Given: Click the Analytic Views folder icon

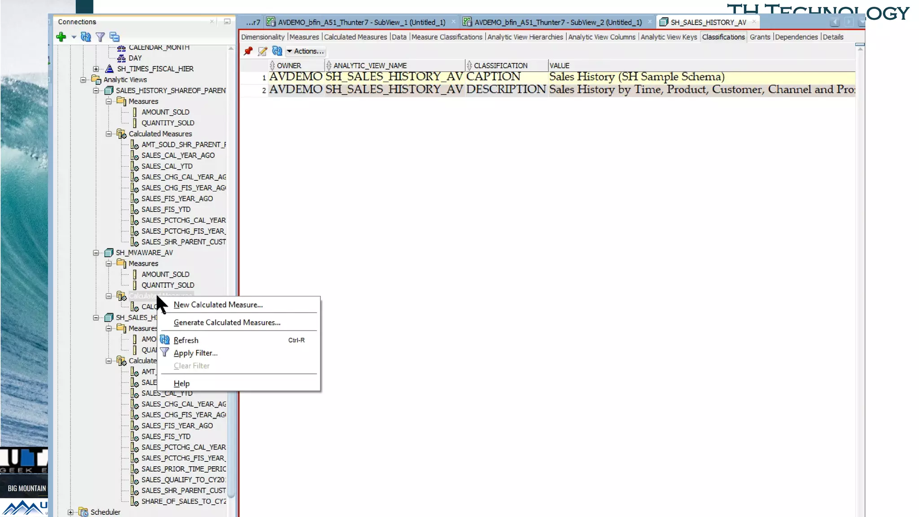Looking at the screenshot, I should (x=96, y=80).
